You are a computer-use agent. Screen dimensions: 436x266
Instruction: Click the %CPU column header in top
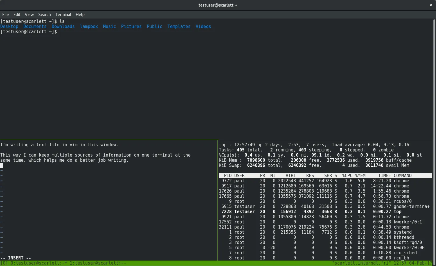pos(347,175)
